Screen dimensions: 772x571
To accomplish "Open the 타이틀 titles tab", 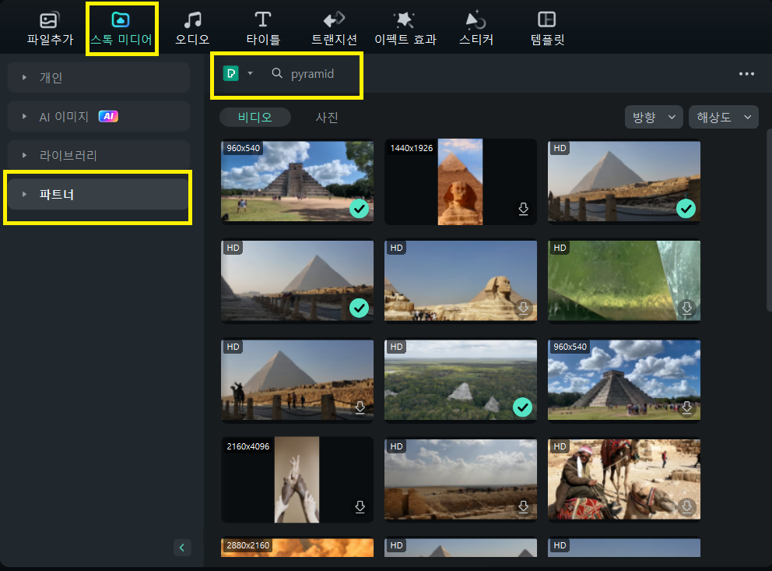I will pyautogui.click(x=263, y=29).
